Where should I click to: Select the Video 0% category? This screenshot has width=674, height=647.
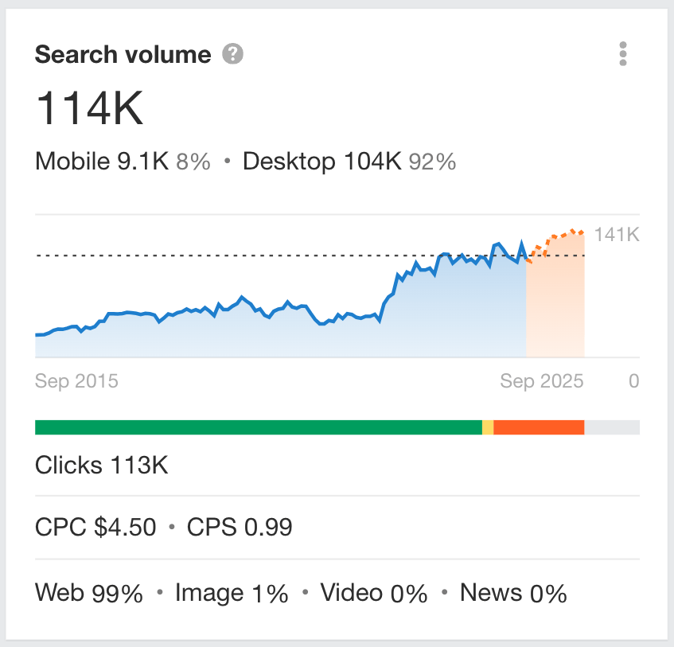tap(373, 592)
